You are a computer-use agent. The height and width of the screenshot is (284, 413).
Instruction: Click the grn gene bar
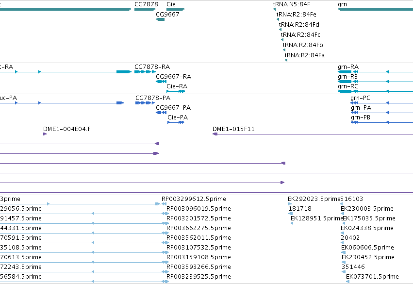point(375,9)
